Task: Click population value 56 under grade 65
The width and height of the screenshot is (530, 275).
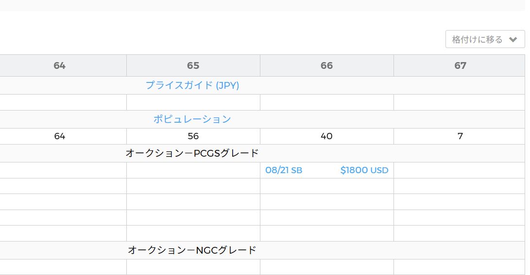Action: [193, 136]
